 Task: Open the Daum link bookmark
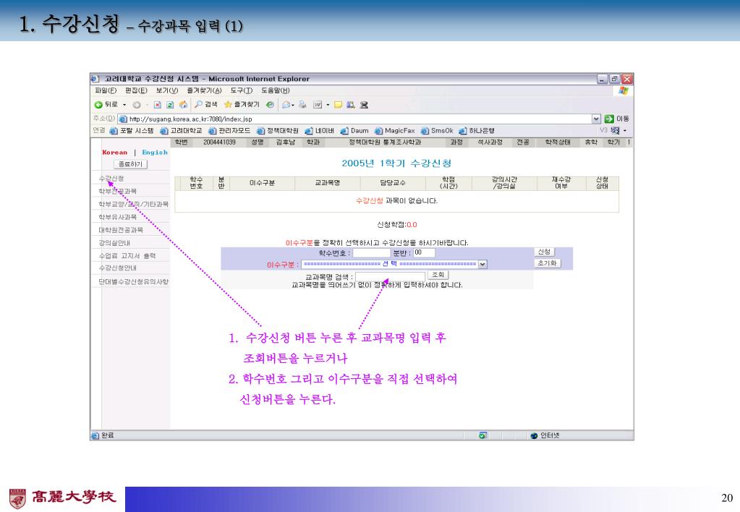pyautogui.click(x=354, y=131)
